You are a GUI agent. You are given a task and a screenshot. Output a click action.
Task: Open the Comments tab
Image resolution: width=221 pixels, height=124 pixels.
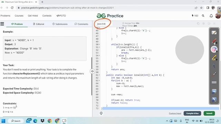[81, 24]
